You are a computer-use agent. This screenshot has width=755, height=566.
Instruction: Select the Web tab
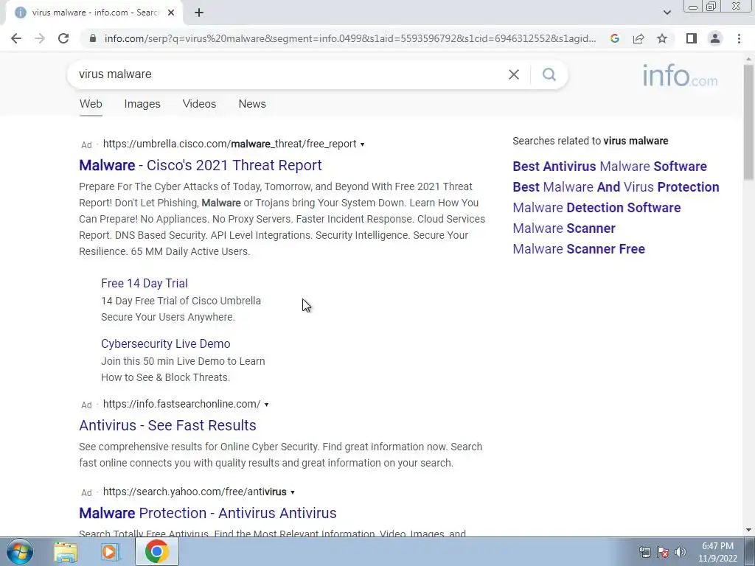(91, 104)
